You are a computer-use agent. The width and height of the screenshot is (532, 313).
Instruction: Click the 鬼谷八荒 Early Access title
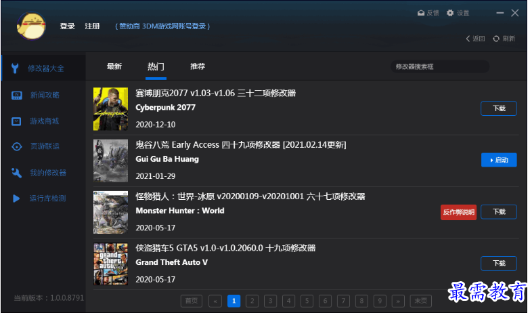coord(240,145)
